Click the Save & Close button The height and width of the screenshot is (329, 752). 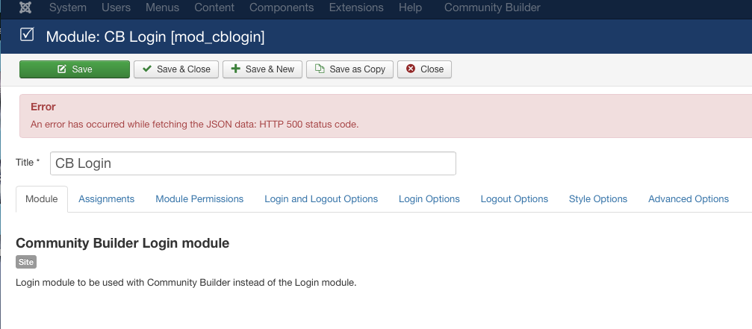[176, 69]
